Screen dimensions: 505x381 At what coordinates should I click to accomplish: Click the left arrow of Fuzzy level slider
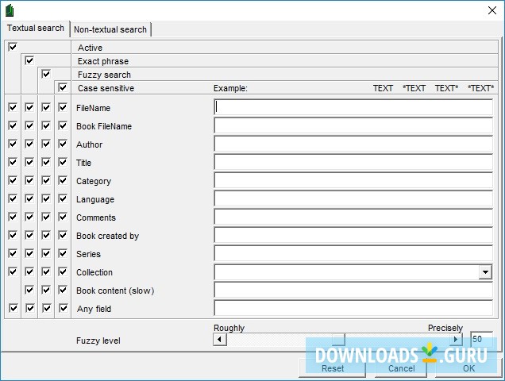coord(220,340)
